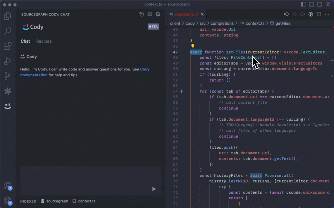Open the Search view
The image size is (334, 208).
tap(8, 31)
